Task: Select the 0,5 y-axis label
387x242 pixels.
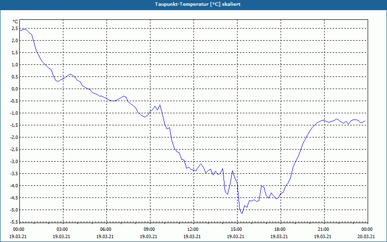Action: point(15,77)
